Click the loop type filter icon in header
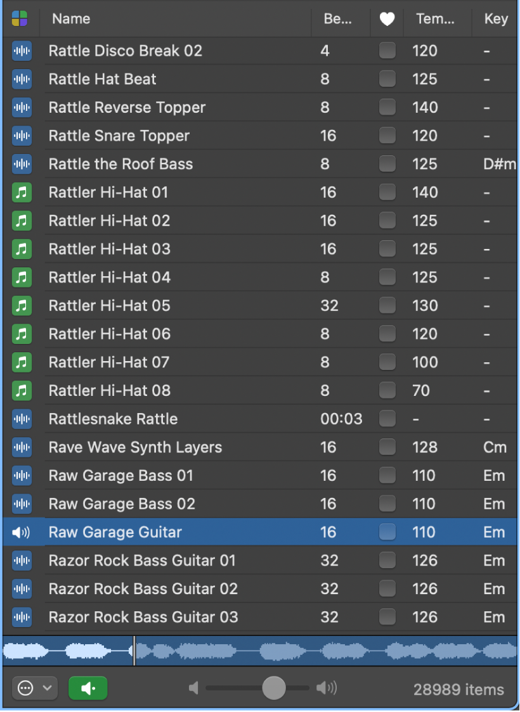This screenshot has height=712, width=520. point(20,18)
